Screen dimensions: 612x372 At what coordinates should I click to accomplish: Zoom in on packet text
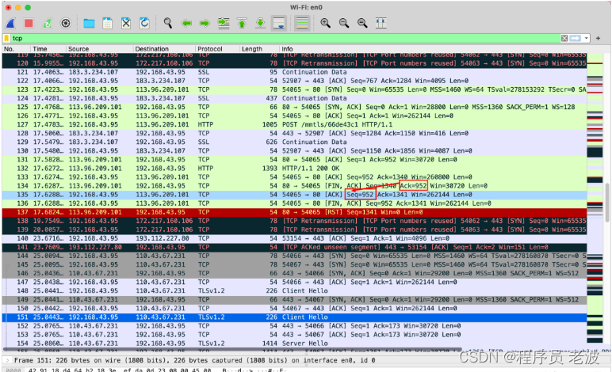click(x=325, y=24)
